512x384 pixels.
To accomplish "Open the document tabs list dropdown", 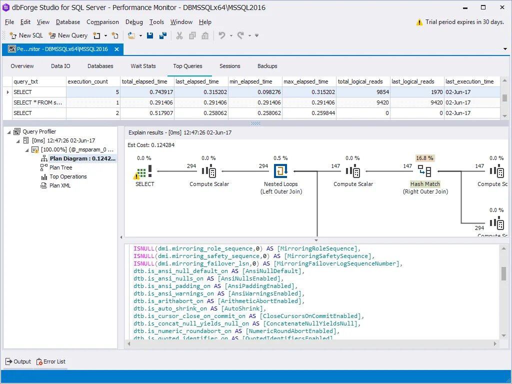I will click(x=505, y=49).
